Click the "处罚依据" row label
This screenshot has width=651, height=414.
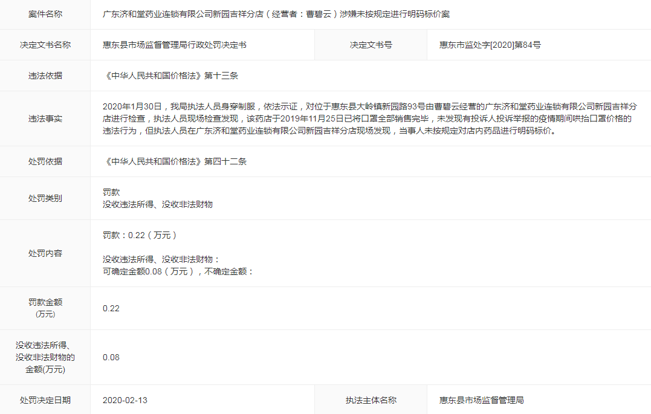pos(45,161)
